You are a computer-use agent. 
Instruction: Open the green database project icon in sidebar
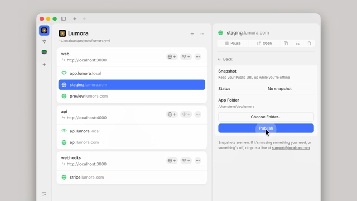point(44,52)
